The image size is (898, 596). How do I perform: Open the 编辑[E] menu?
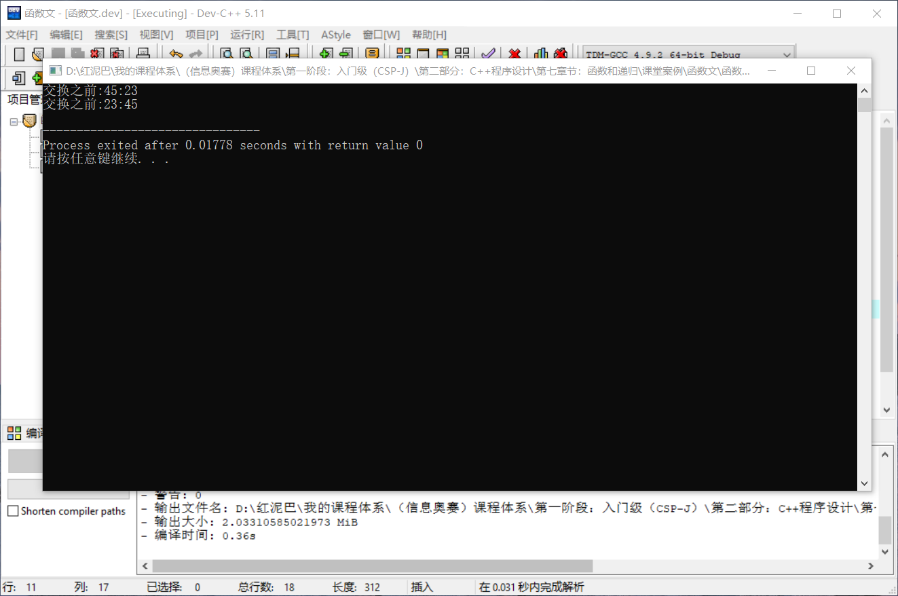click(x=66, y=35)
